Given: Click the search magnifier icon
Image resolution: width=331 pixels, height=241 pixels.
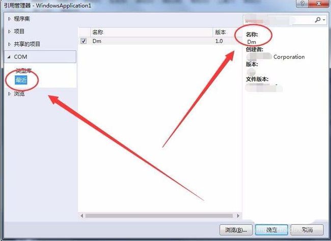Looking at the screenshot, I should point(317,20).
